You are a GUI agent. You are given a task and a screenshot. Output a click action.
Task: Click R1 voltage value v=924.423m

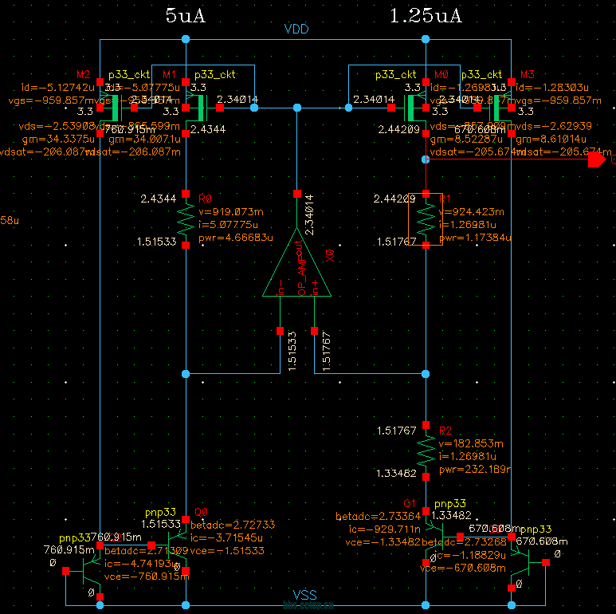pos(472,212)
